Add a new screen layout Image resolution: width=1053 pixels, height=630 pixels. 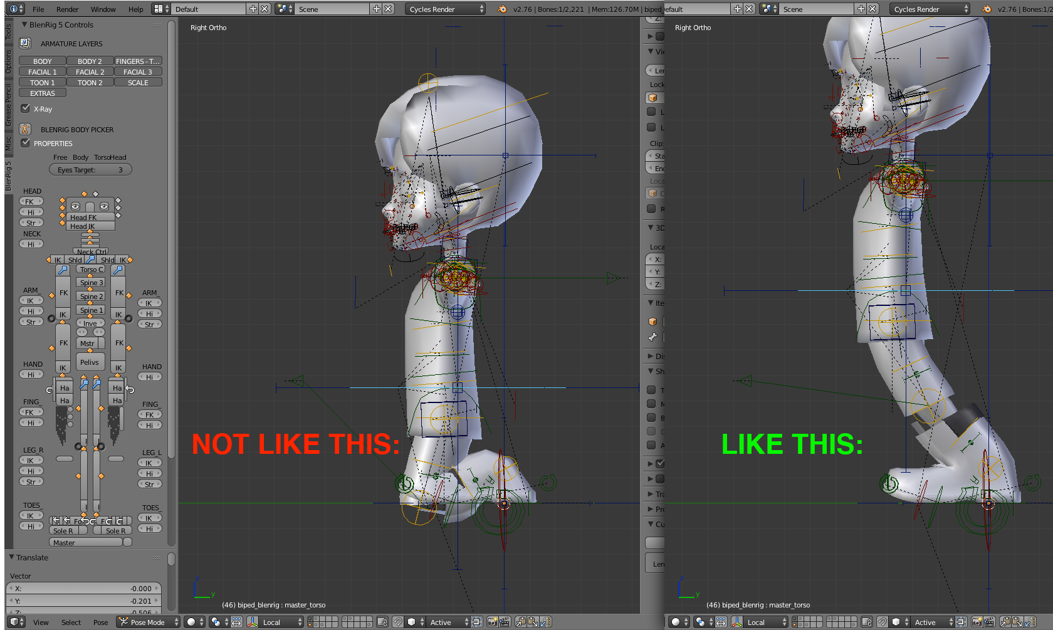coord(253,9)
